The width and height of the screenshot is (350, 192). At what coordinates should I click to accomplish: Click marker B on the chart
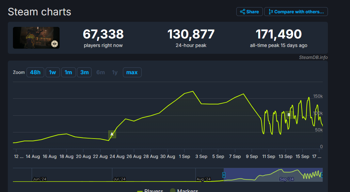pos(289,115)
